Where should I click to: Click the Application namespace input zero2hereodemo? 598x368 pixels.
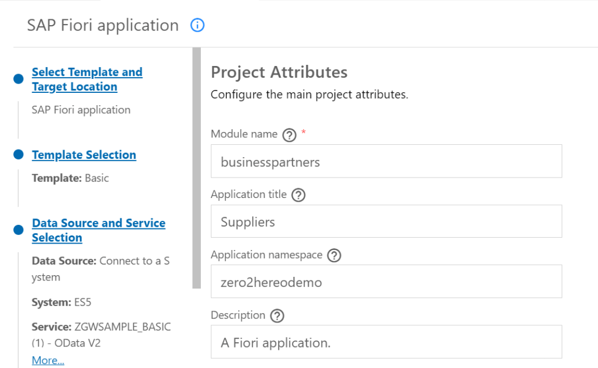[x=386, y=282]
